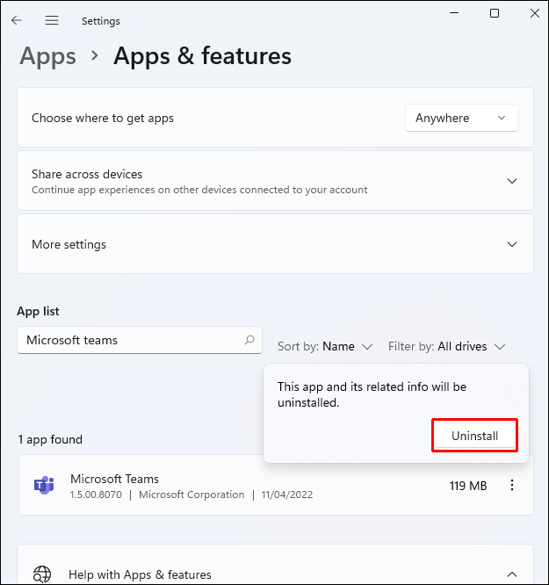Viewport: 549px width, 585px height.
Task: Close the Settings window
Action: click(x=532, y=13)
